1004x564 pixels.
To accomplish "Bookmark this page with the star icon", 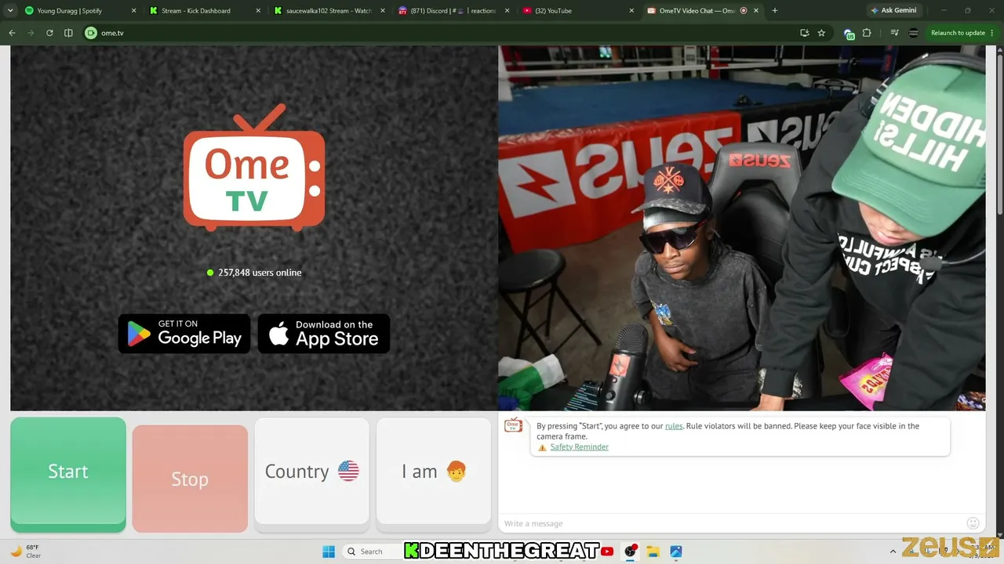I will (821, 33).
